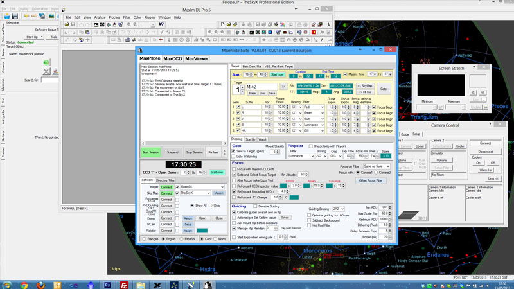Launch FileZilla from the taskbar
This screenshot has width=514, height=289.
(124, 285)
